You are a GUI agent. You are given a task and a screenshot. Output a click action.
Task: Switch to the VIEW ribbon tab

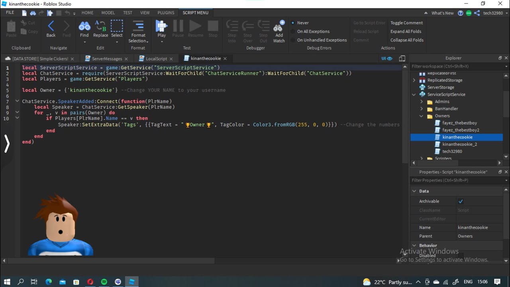(x=145, y=13)
